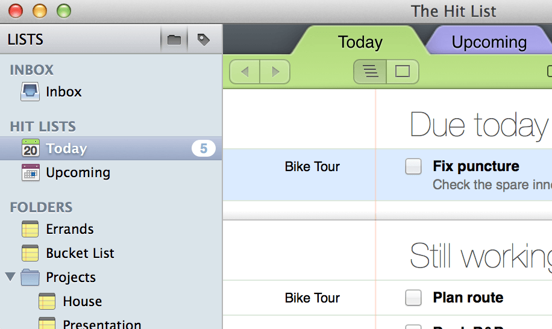Click the Bike Tour label beside Fix puncture

pos(312,167)
